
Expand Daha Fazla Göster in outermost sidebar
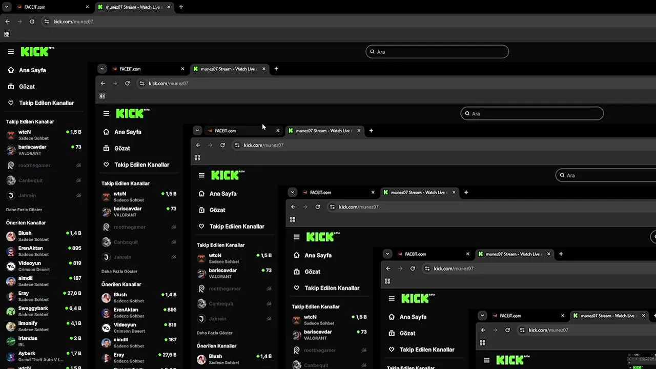click(24, 210)
